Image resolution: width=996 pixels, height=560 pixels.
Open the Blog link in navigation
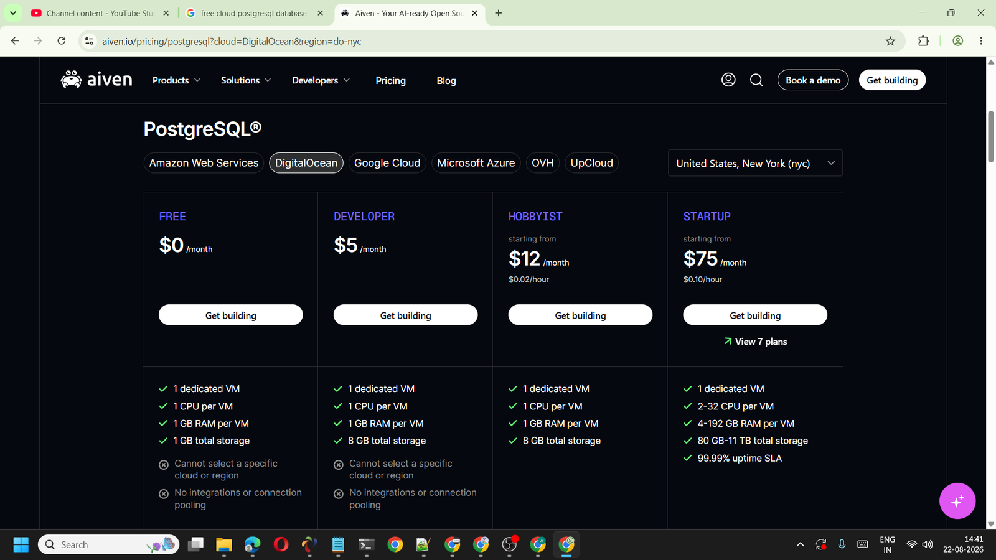446,80
